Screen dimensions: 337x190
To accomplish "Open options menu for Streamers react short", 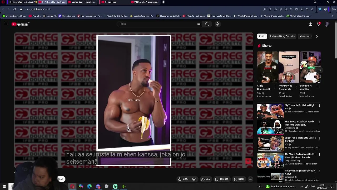I will (318, 87).
